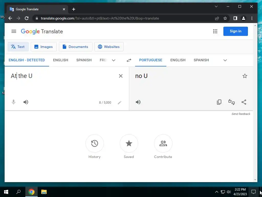Screen dimensions: 262x197
Task: Turn on handwriting pencil input
Action: click(119, 103)
